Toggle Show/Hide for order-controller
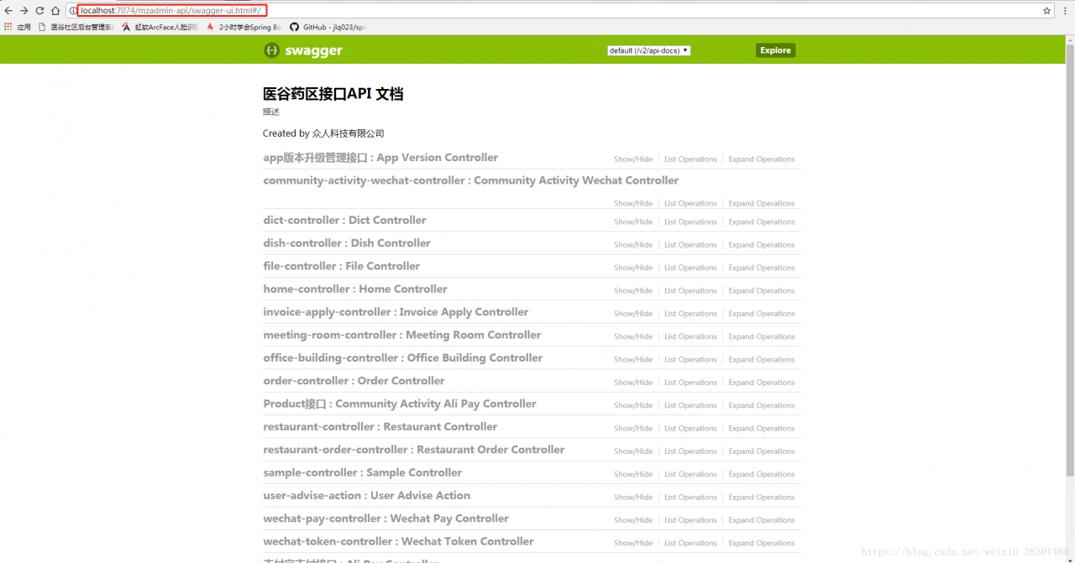This screenshot has width=1075, height=563. click(633, 383)
